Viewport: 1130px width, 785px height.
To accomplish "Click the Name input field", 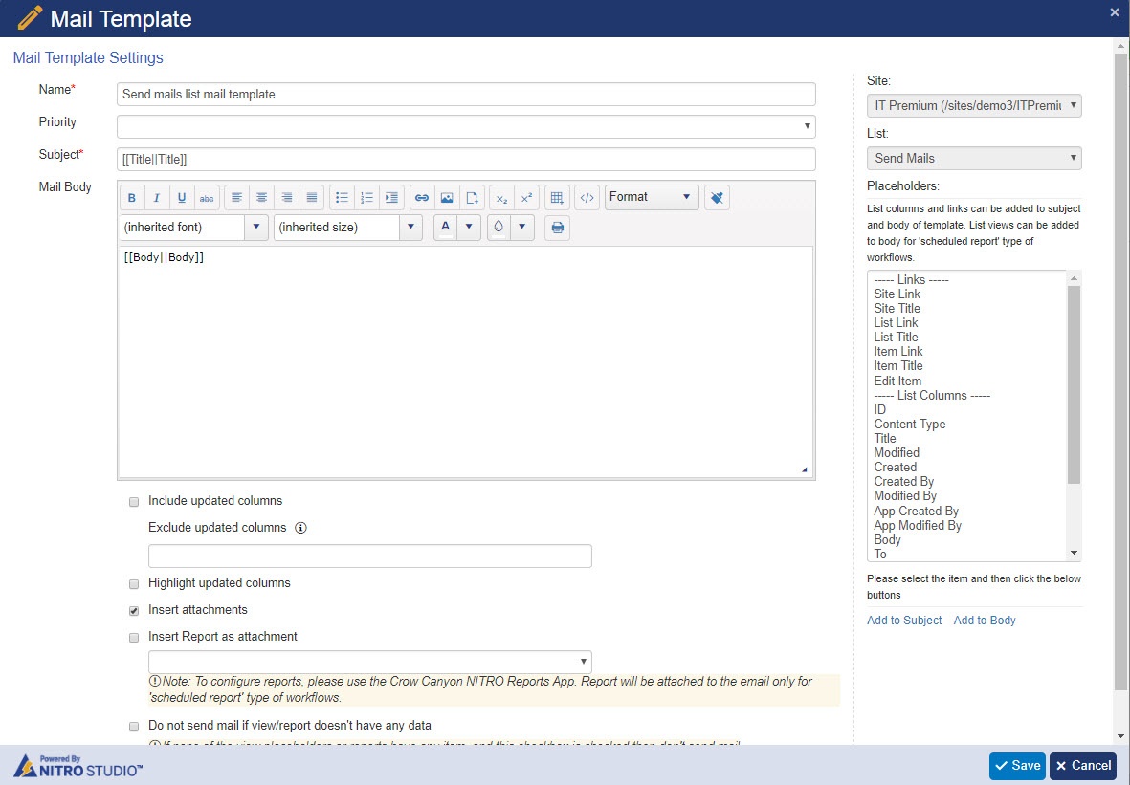I will 466,95.
